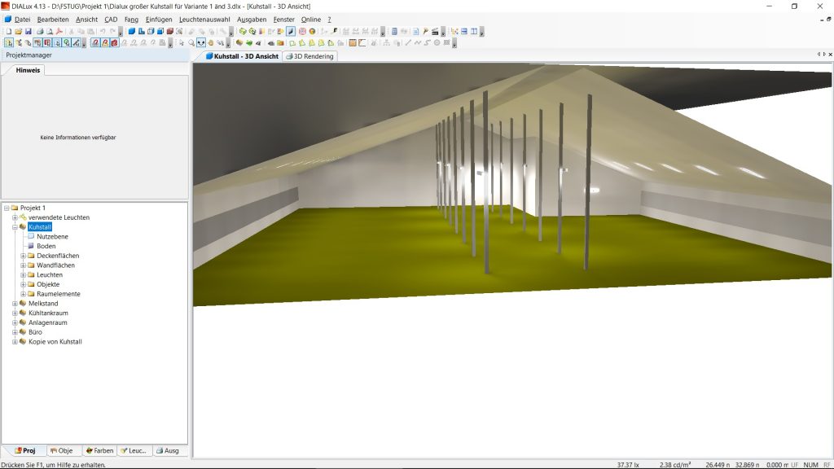Expand verwendete Leuchten node

[15, 217]
